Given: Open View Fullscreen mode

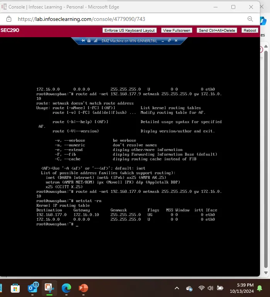Looking at the screenshot, I should (x=177, y=31).
